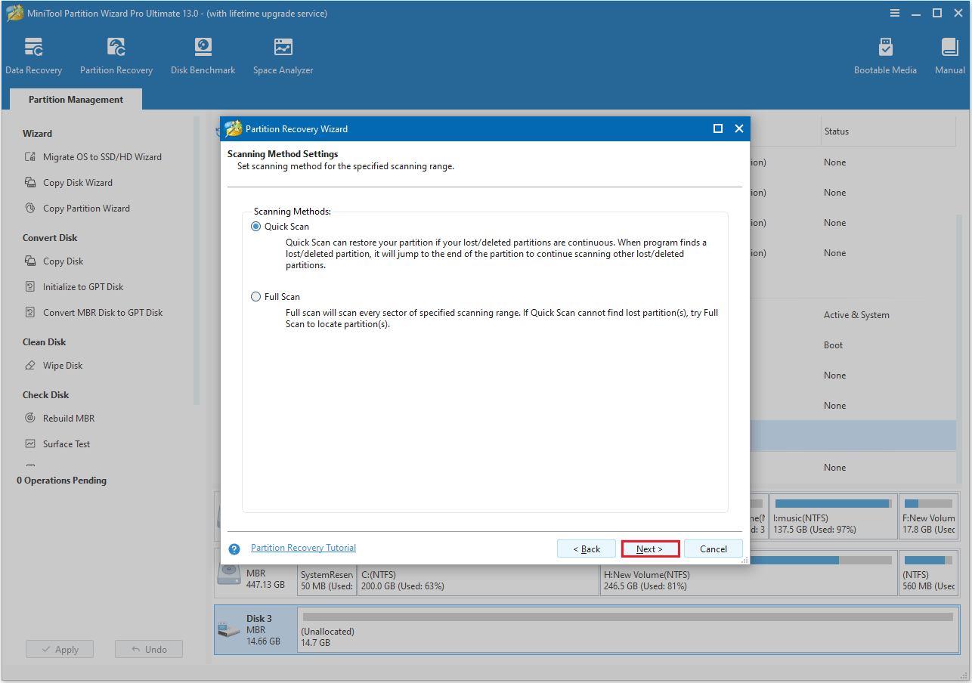972x683 pixels.
Task: Select the Full Scan option
Action: click(256, 297)
